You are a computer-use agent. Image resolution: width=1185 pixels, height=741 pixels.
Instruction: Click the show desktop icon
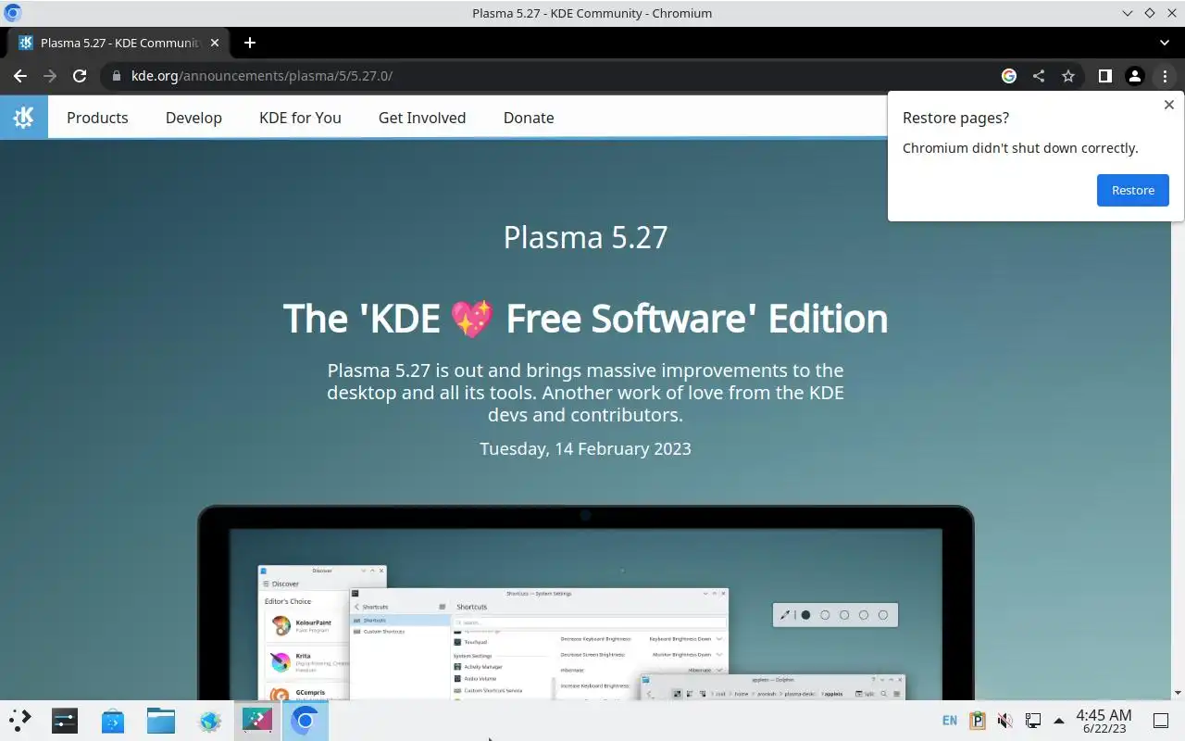tap(1161, 721)
